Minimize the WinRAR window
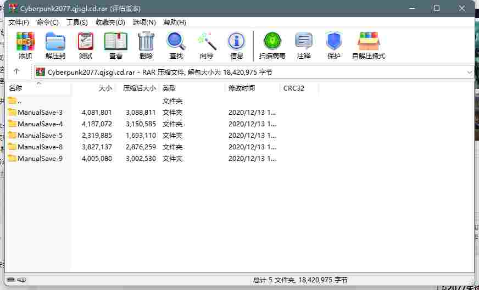Image resolution: width=479 pixels, height=290 pixels. point(413,8)
